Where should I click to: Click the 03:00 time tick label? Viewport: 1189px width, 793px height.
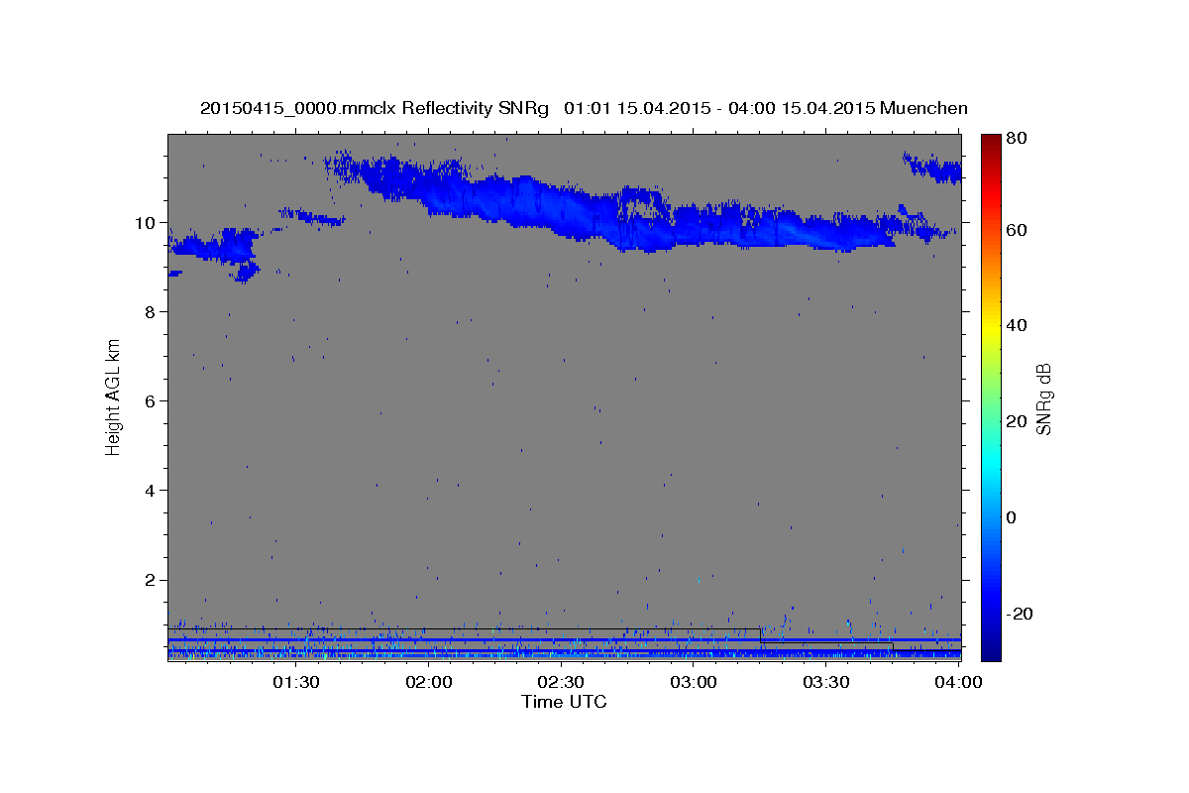coord(694,682)
